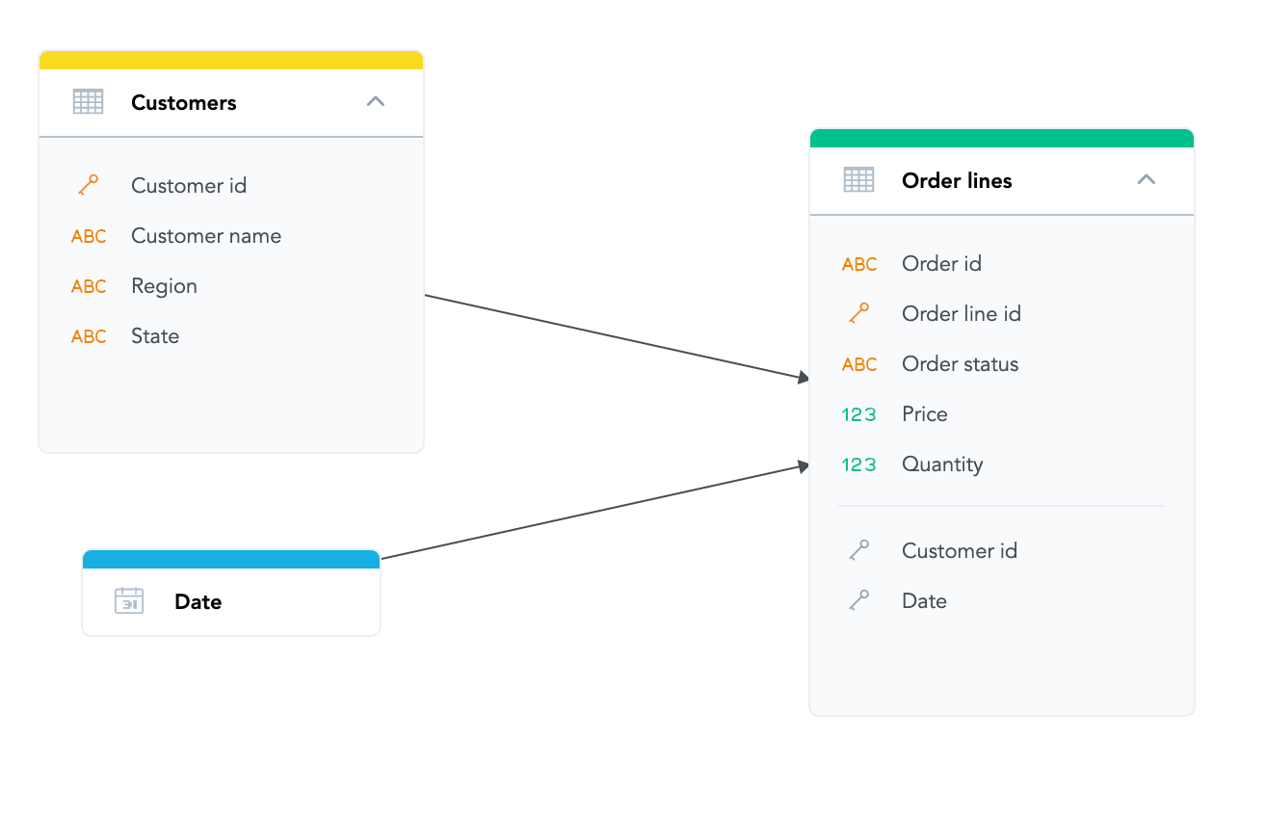Viewport: 1266px width, 821px height.
Task: Collapse the Order lines dataset with chevron
Action: 1146,180
